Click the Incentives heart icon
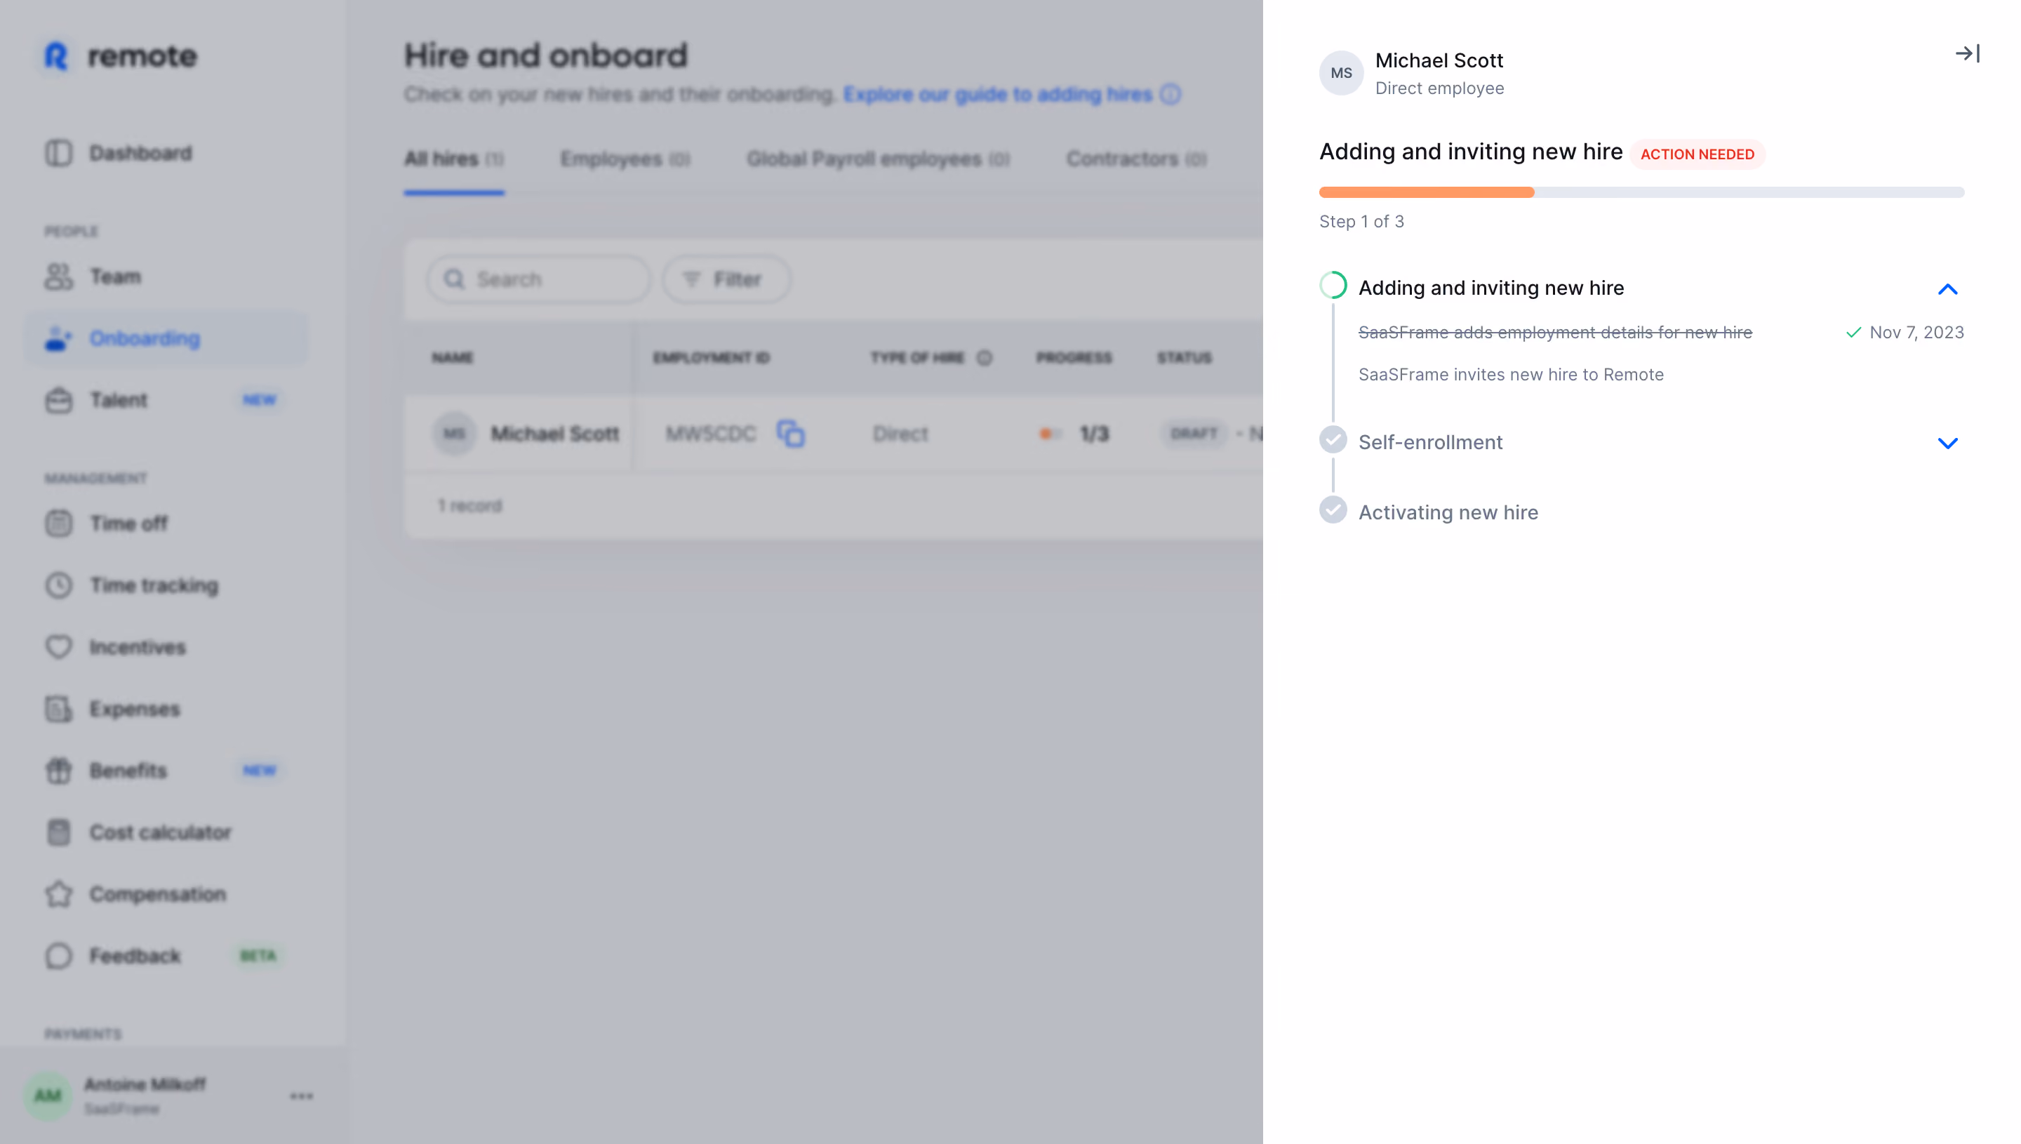Viewport: 2021px width, 1144px height. (58, 646)
